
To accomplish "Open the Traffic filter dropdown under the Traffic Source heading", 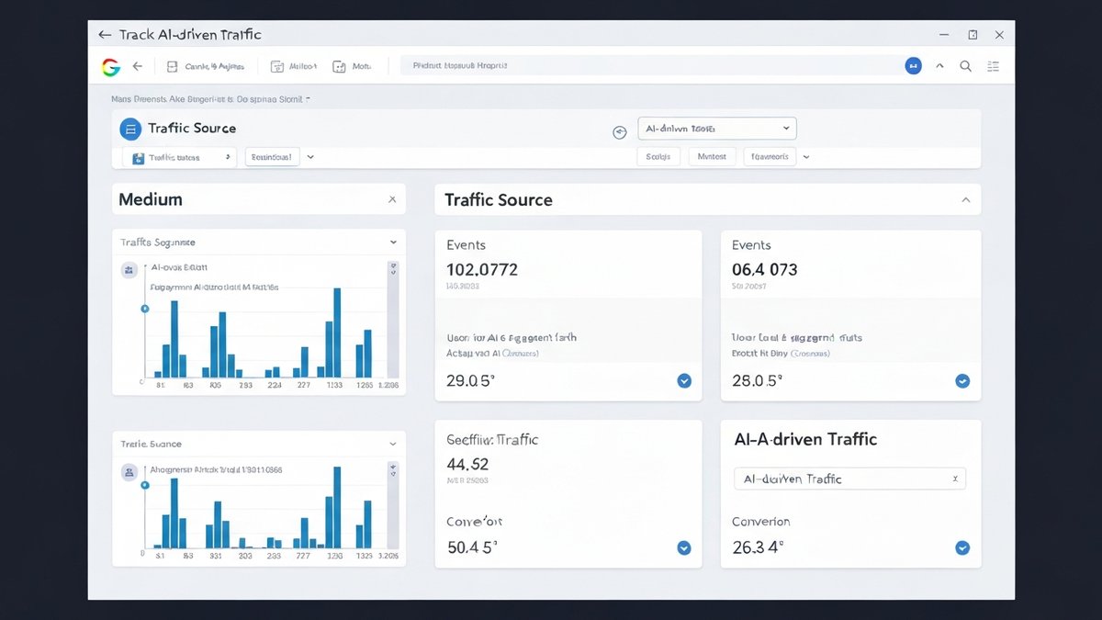I will pos(180,158).
